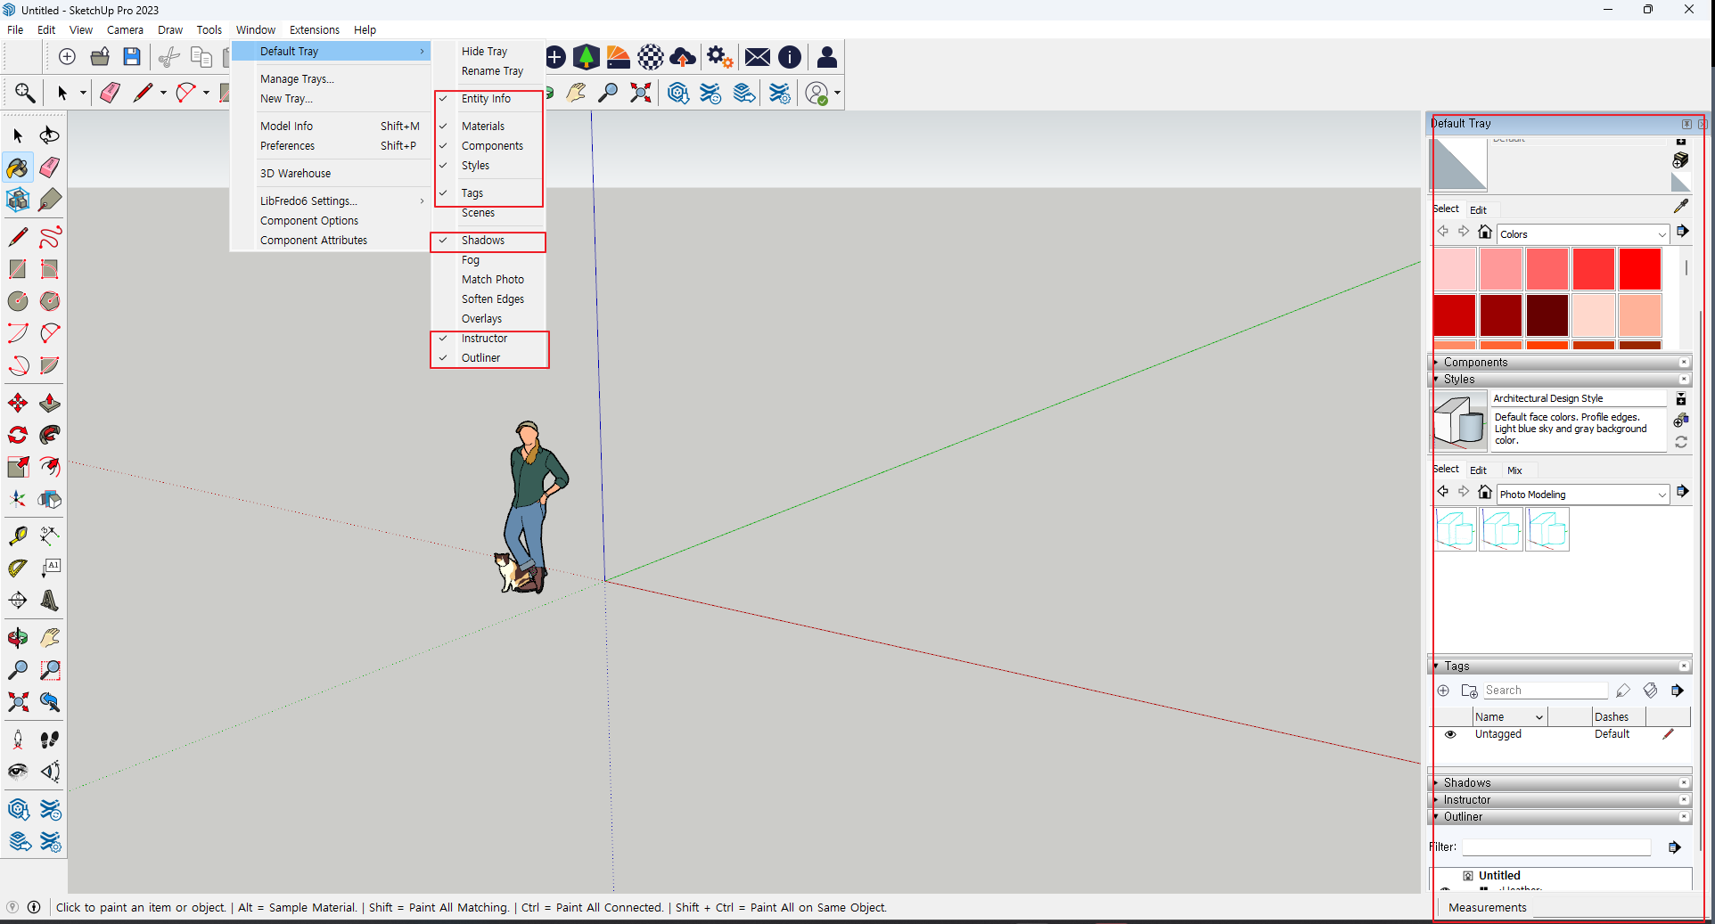Collapse the Styles tray panel

click(1560, 380)
